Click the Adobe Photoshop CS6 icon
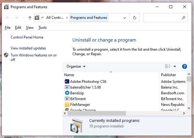This screenshot has height=138, width=194. tap(67, 82)
